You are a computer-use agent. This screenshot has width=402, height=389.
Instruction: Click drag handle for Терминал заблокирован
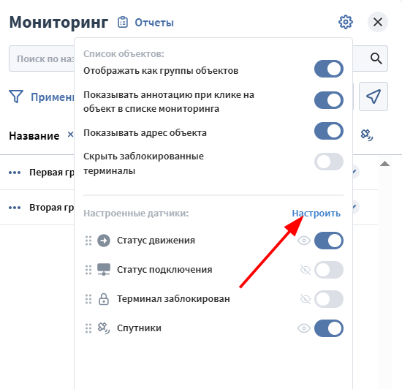click(x=88, y=299)
